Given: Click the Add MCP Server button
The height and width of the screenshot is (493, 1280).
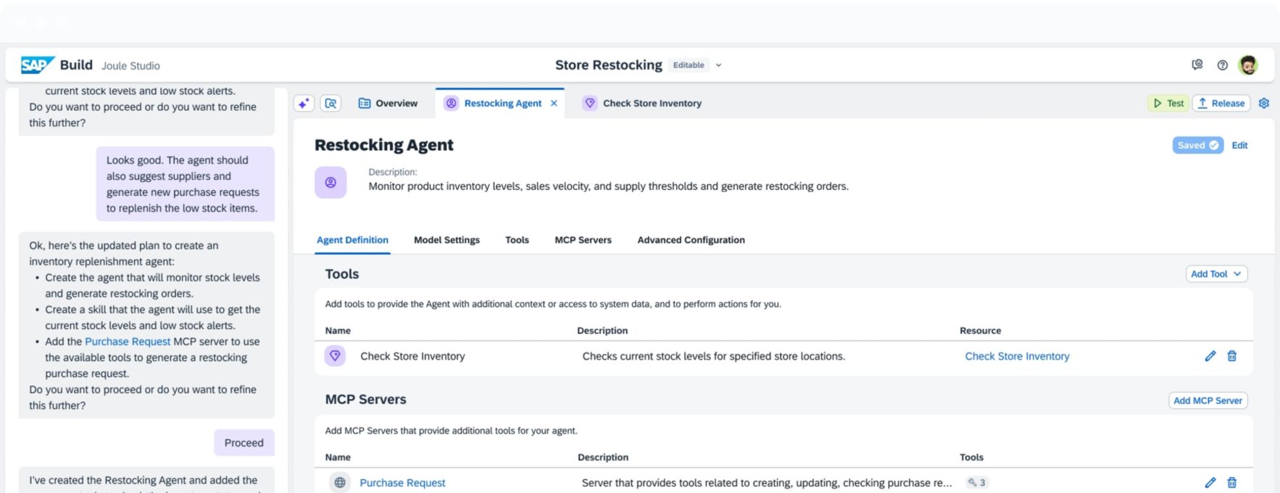Looking at the screenshot, I should pyautogui.click(x=1208, y=401).
